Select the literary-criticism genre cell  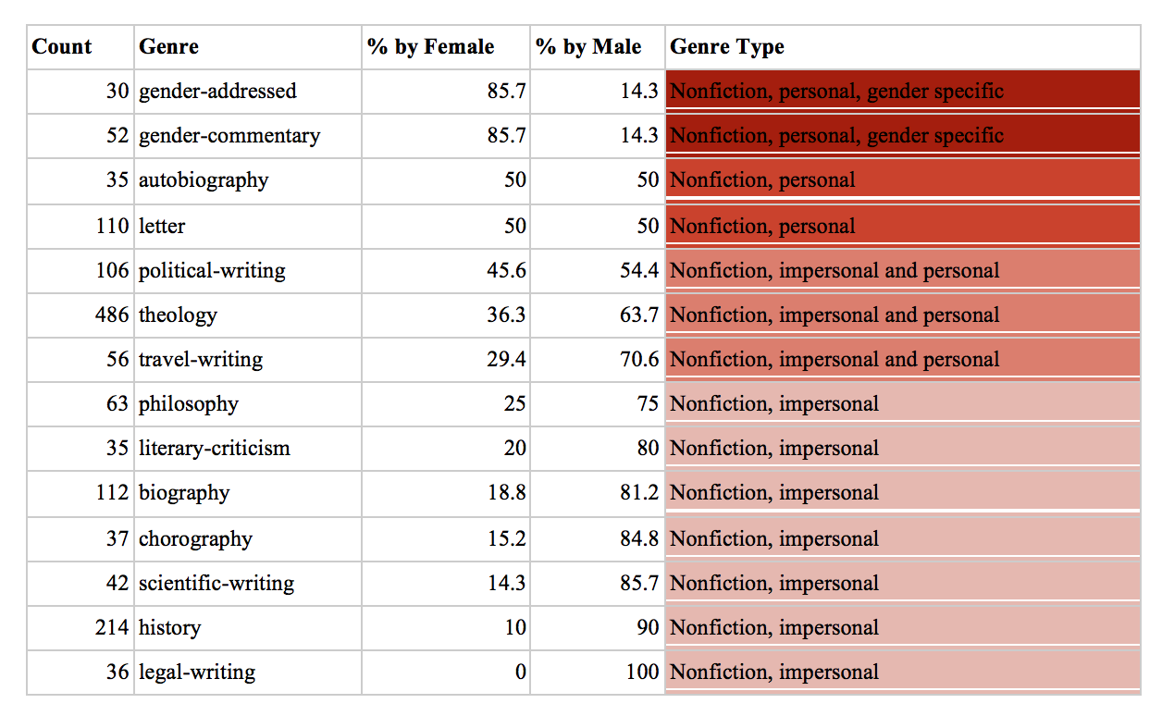coord(214,448)
